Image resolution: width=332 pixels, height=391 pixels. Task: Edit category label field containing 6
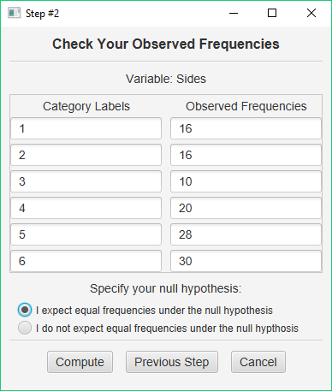(x=86, y=261)
